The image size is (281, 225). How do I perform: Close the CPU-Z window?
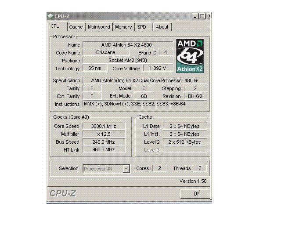(x=209, y=16)
